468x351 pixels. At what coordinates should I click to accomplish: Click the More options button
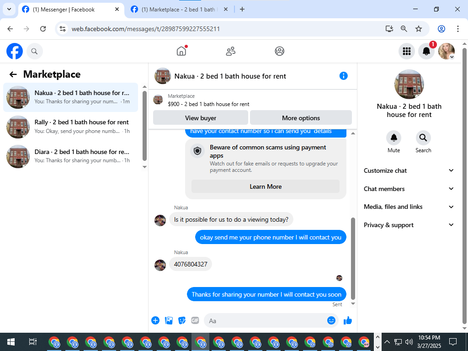301,118
